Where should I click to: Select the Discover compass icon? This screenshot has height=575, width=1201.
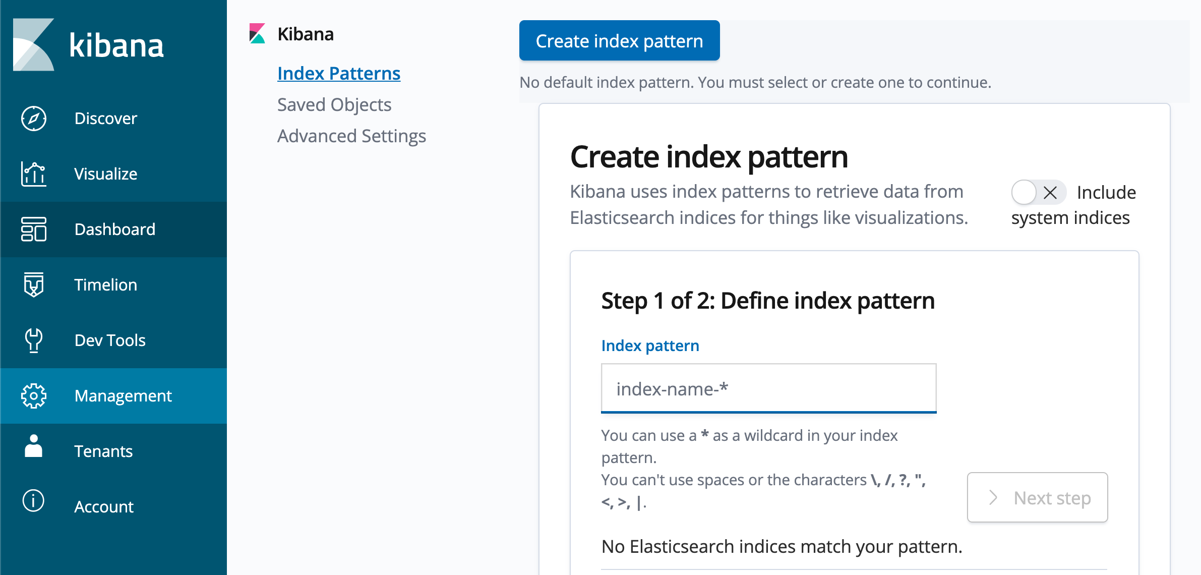click(x=33, y=119)
